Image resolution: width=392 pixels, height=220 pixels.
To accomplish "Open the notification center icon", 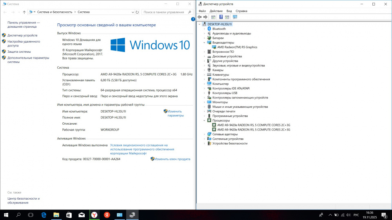I will 385,215.
